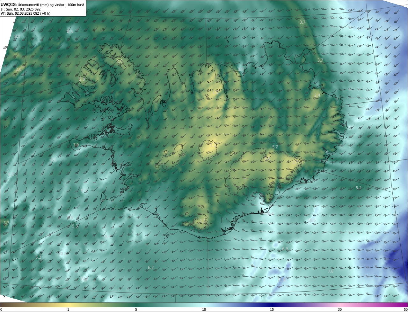This screenshot has width=408, height=312.
Task: Click the 6.2 value label on the map
Action: 151,267
